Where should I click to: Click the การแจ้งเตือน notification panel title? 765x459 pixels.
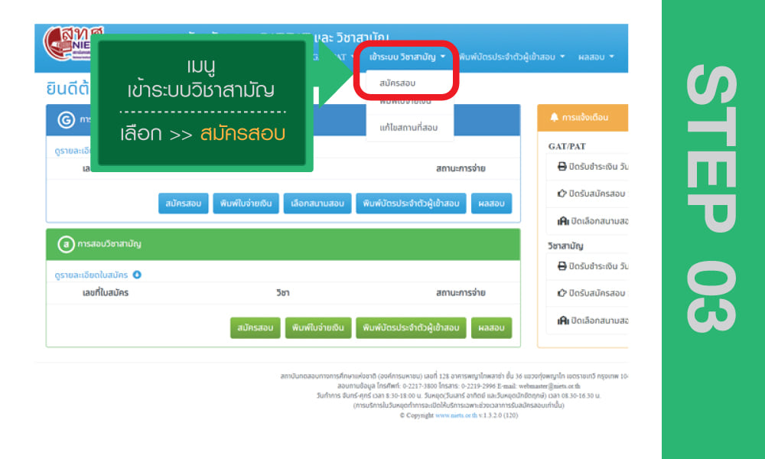(585, 118)
